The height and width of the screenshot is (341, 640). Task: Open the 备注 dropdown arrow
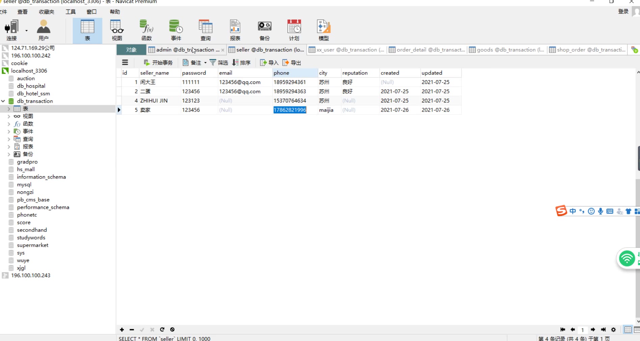click(x=205, y=63)
